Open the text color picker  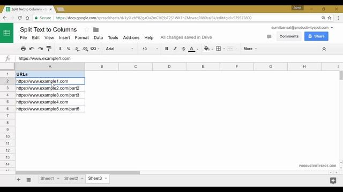[x=192, y=49]
